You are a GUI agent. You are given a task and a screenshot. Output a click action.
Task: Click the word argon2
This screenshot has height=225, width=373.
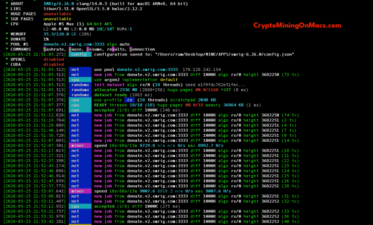(x=112, y=80)
